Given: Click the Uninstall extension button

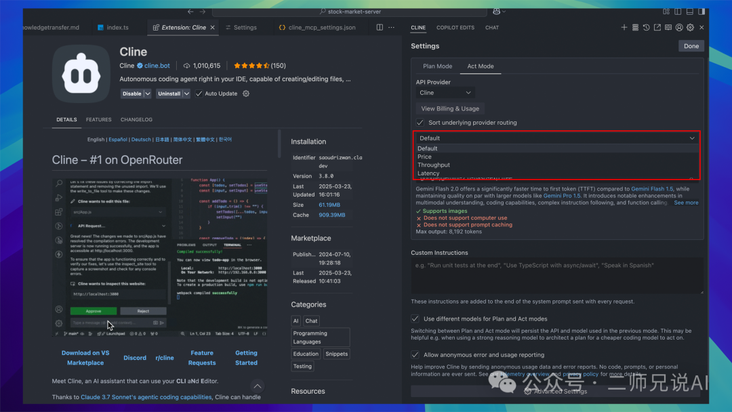Looking at the screenshot, I should click(x=169, y=94).
